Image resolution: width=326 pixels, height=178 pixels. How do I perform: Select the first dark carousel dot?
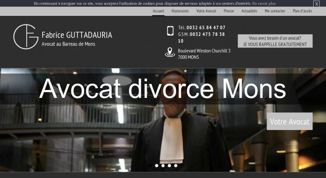pos(150,166)
